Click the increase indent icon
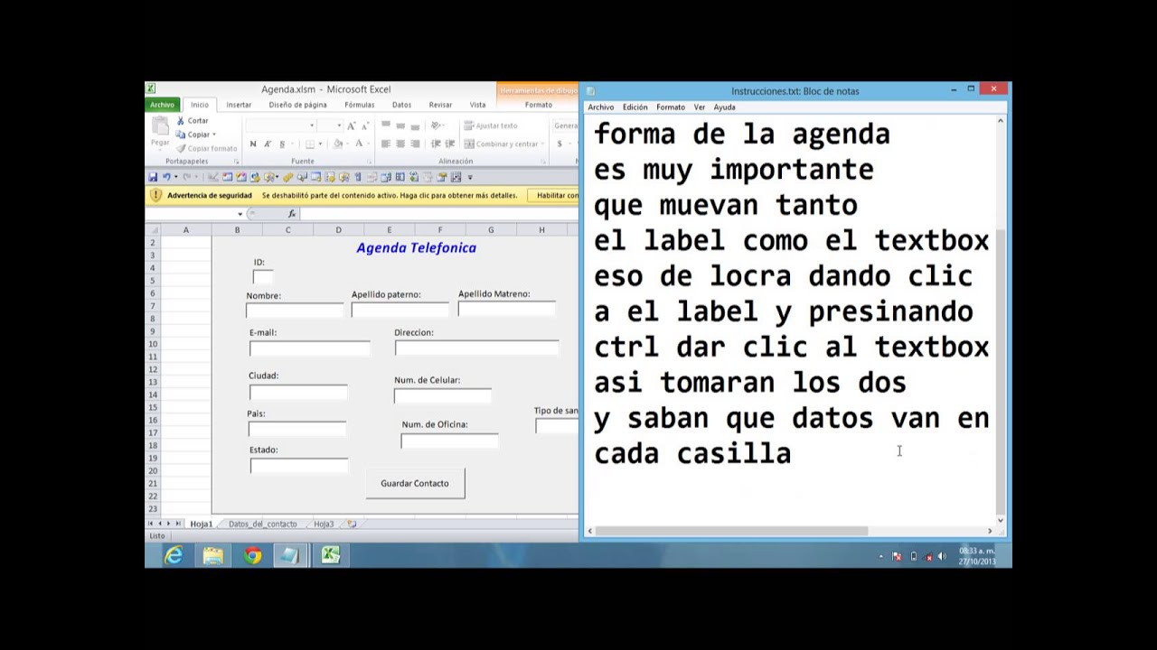 click(449, 144)
